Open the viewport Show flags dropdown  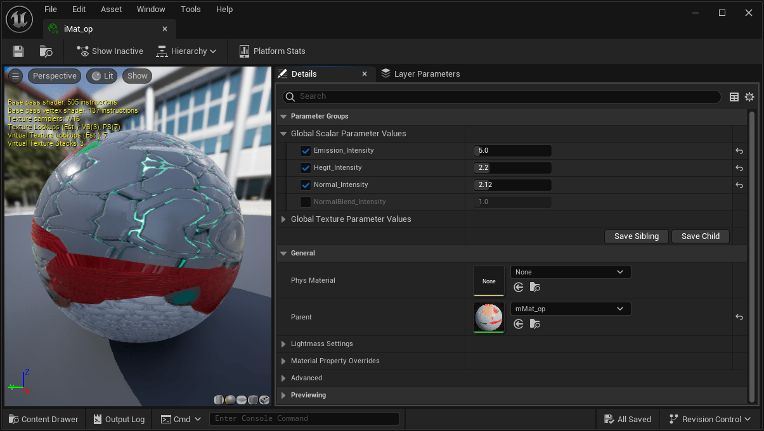tap(137, 76)
